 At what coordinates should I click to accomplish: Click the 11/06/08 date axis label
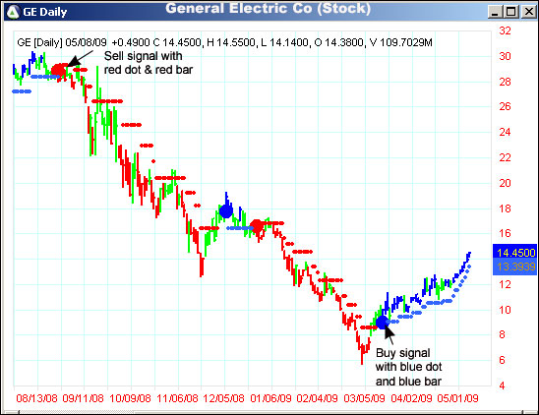click(x=177, y=398)
